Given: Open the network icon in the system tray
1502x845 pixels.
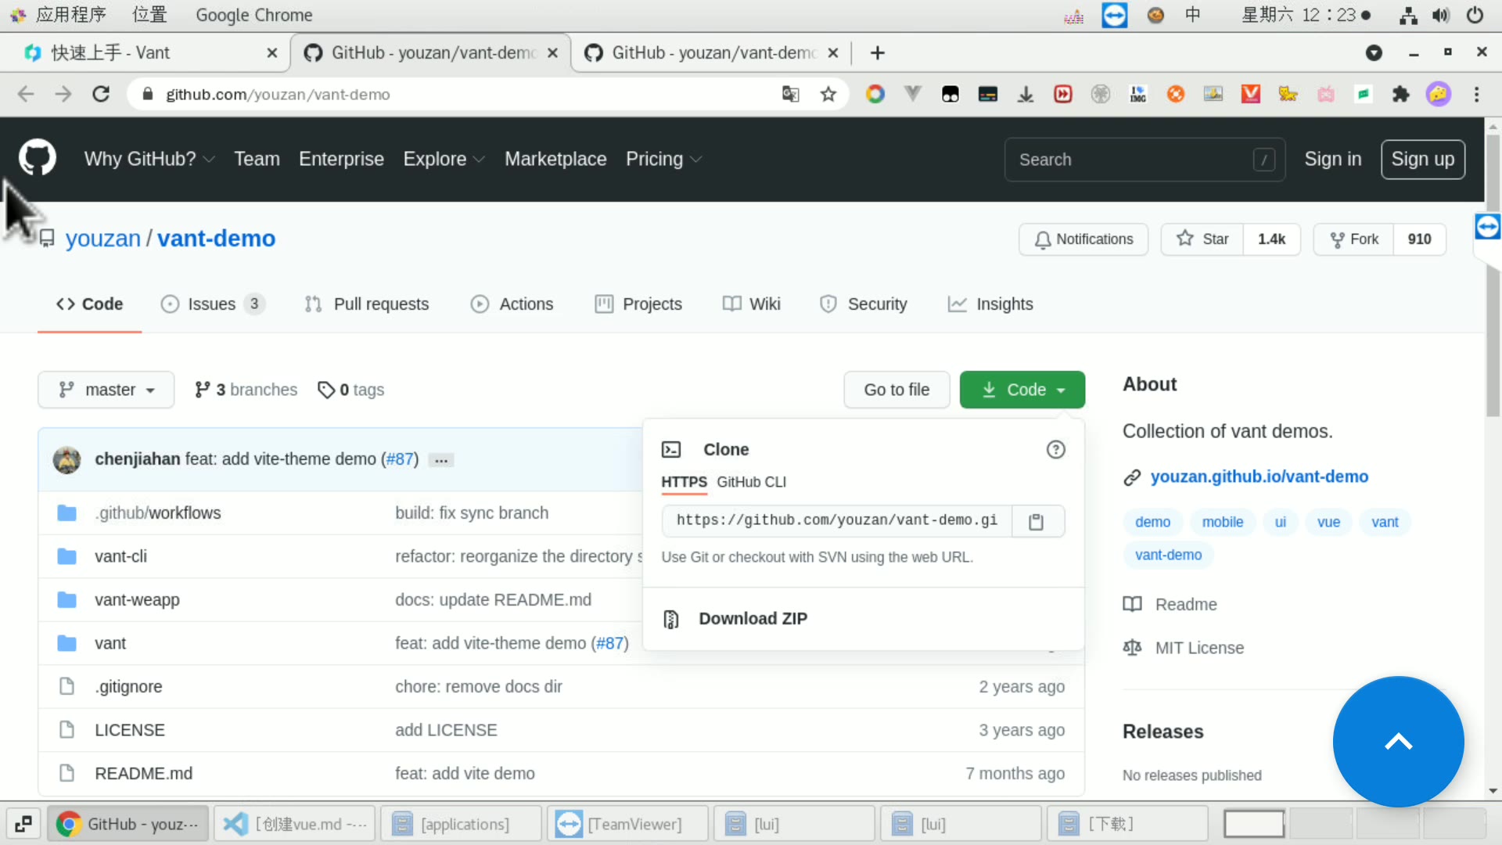Looking at the screenshot, I should (1408, 16).
